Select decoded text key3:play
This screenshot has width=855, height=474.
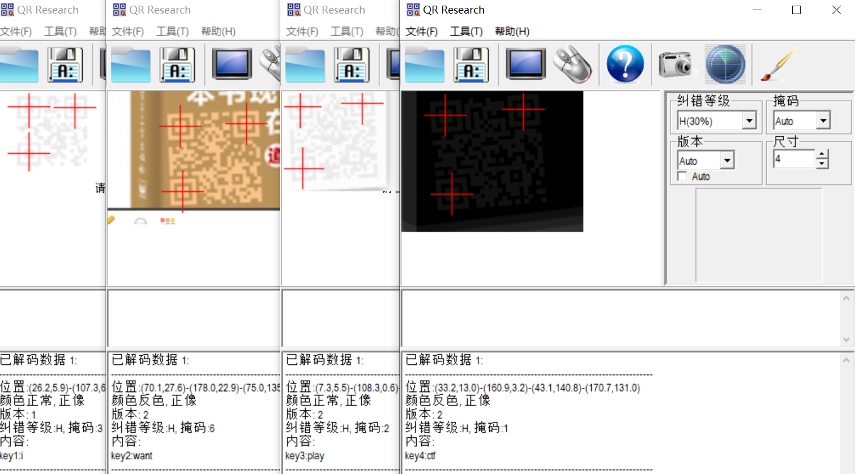coord(305,456)
